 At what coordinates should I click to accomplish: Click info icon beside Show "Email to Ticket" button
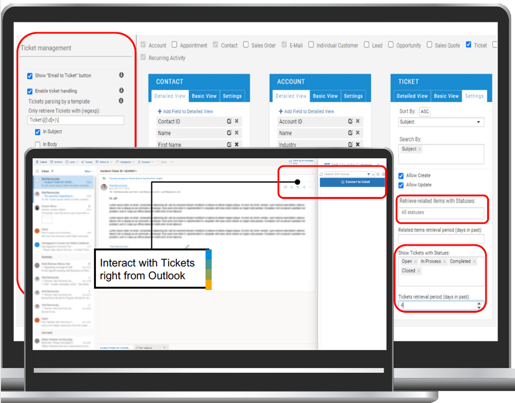[x=121, y=75]
